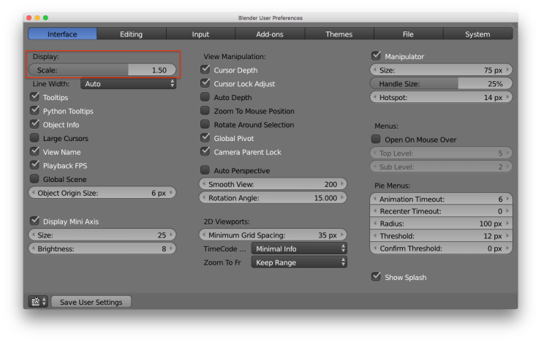Screen dimensions: 541x342
Task: Open the Line Width dropdown
Action: (x=129, y=84)
